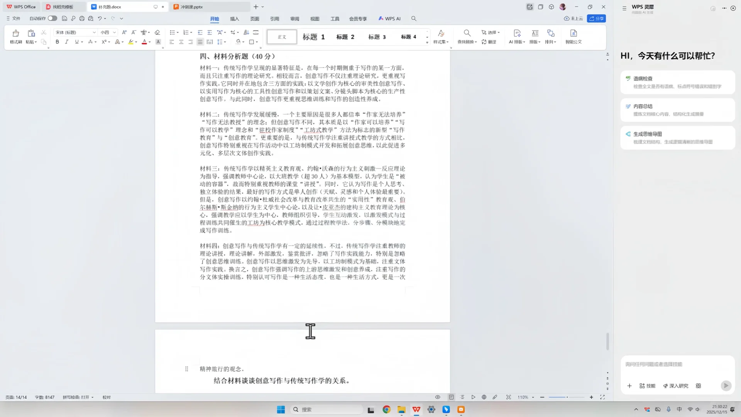Open the 智能公文 smart document tool
The image size is (741, 417).
pyautogui.click(x=574, y=37)
